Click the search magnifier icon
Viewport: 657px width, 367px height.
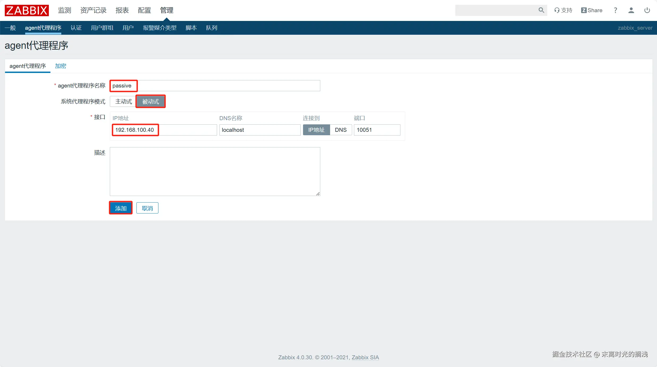[541, 10]
